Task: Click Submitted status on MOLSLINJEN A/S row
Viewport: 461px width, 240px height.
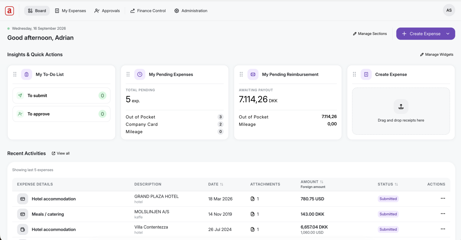Action: tap(388, 214)
